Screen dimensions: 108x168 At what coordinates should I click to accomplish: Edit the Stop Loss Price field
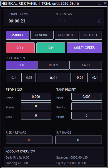click(x=36, y=97)
